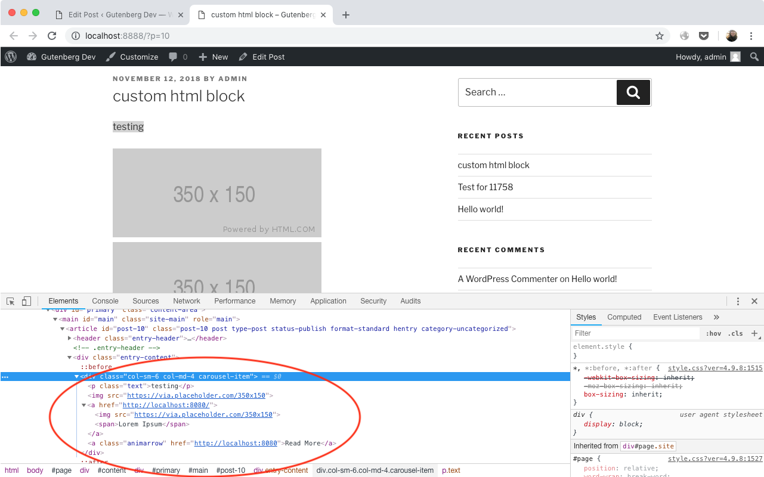The height and width of the screenshot is (477, 764).
Task: Close the DevTools panel
Action: 754,301
